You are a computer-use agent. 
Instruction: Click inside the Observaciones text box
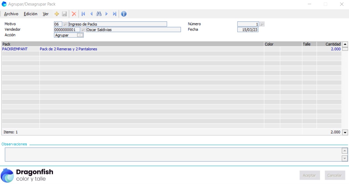pos(173,155)
